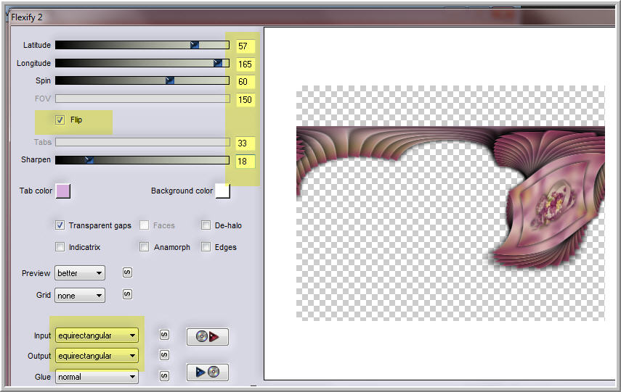Click the Spin value field 60
This screenshot has height=392, width=621.
click(245, 82)
